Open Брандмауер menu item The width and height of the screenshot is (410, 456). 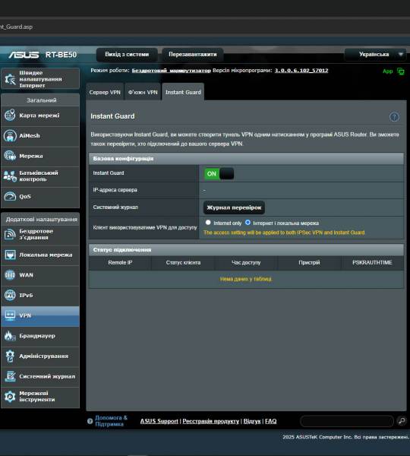(40, 336)
